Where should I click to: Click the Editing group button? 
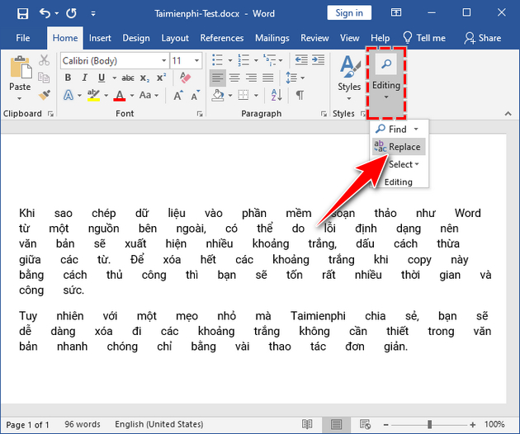(x=386, y=83)
